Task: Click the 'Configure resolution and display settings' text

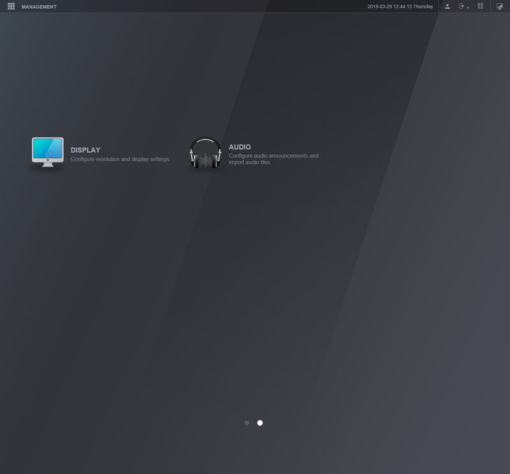Action: pyautogui.click(x=121, y=159)
